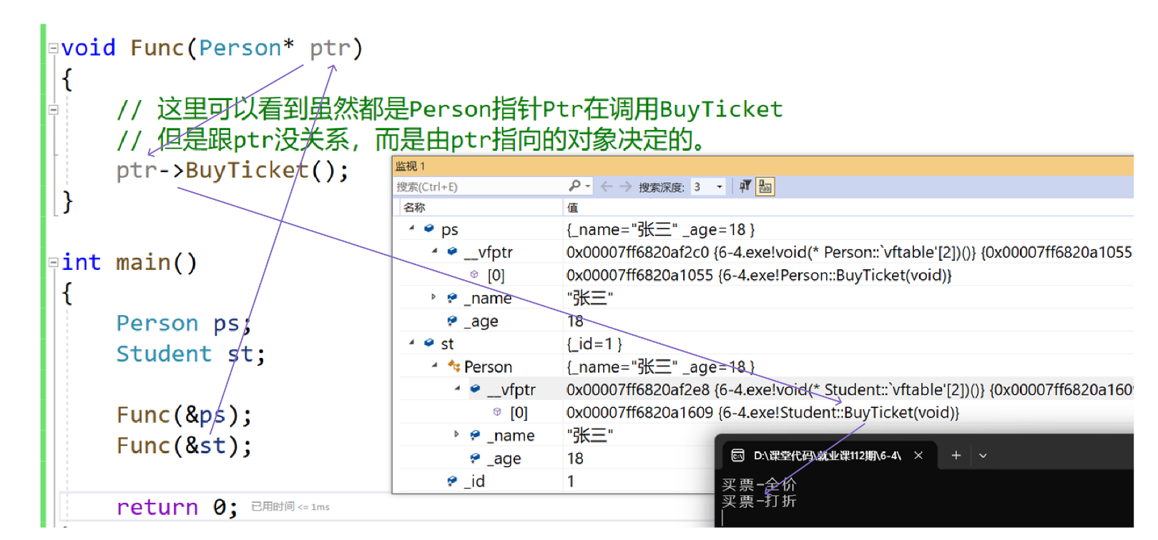Select terminal output line 买票-全价

pyautogui.click(x=759, y=485)
